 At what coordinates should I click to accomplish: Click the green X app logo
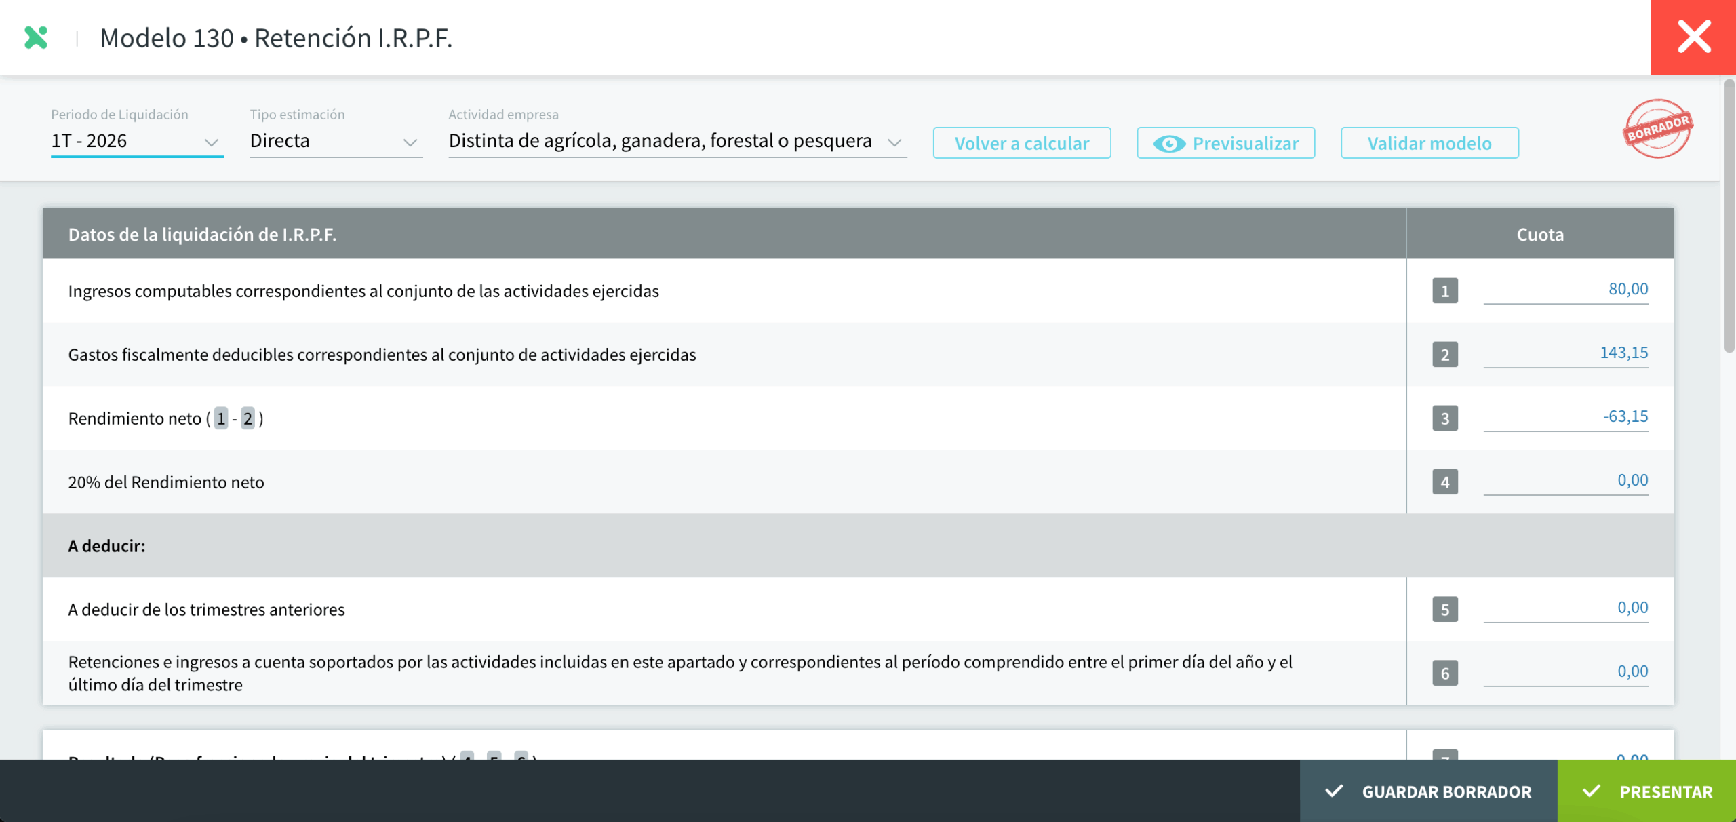click(36, 37)
